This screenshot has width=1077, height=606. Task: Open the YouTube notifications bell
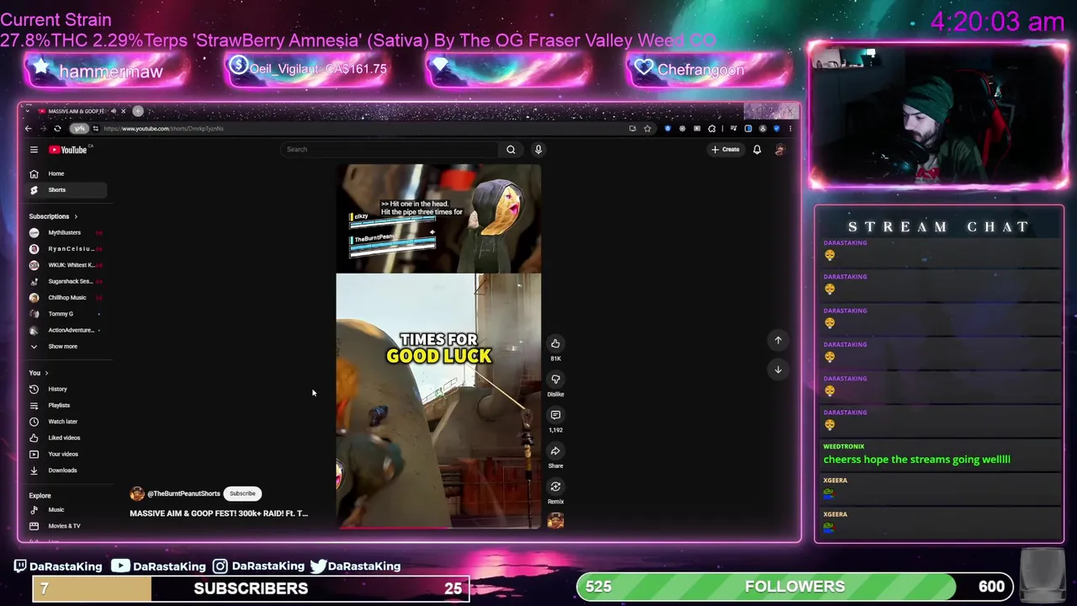point(756,150)
